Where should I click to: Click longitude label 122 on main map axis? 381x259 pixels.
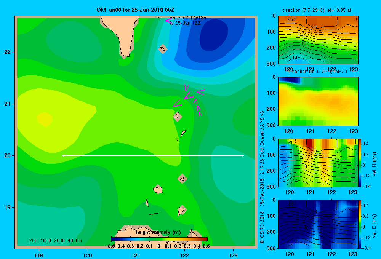[184, 255]
